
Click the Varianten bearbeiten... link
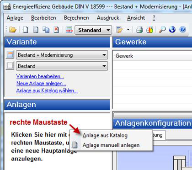pos(40,76)
